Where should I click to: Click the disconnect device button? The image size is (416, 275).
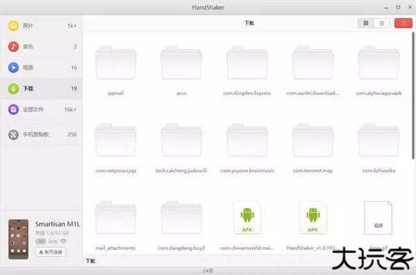[51, 252]
